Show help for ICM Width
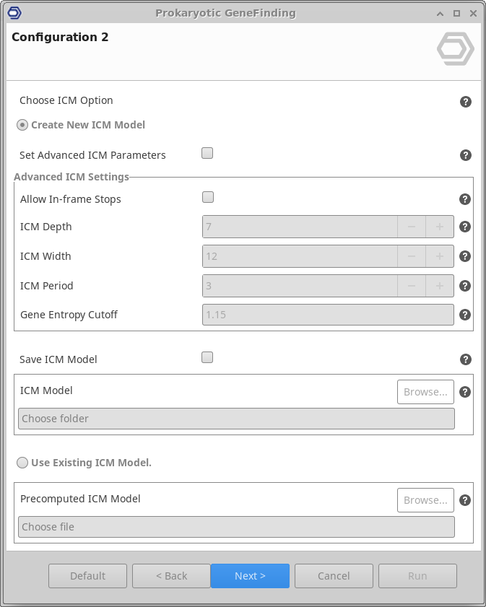This screenshot has width=486, height=607. coord(465,256)
